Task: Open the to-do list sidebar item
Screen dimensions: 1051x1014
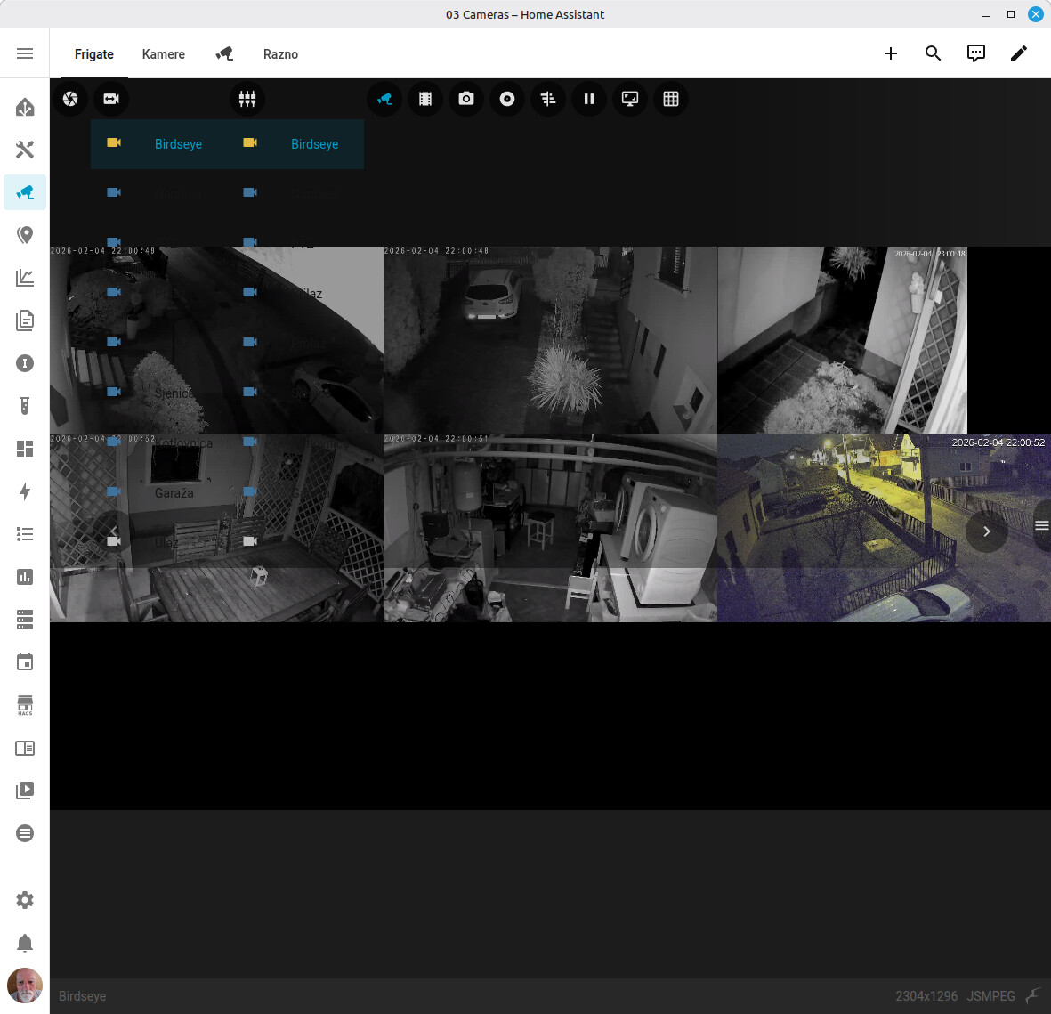Action: pos(25,534)
